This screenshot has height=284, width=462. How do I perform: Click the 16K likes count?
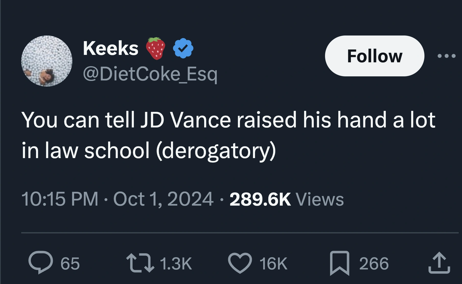click(273, 264)
